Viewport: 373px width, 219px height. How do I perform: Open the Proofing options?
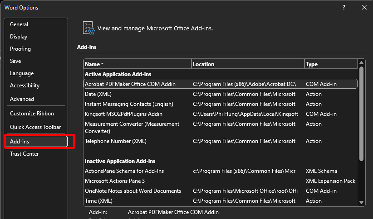pos(20,49)
